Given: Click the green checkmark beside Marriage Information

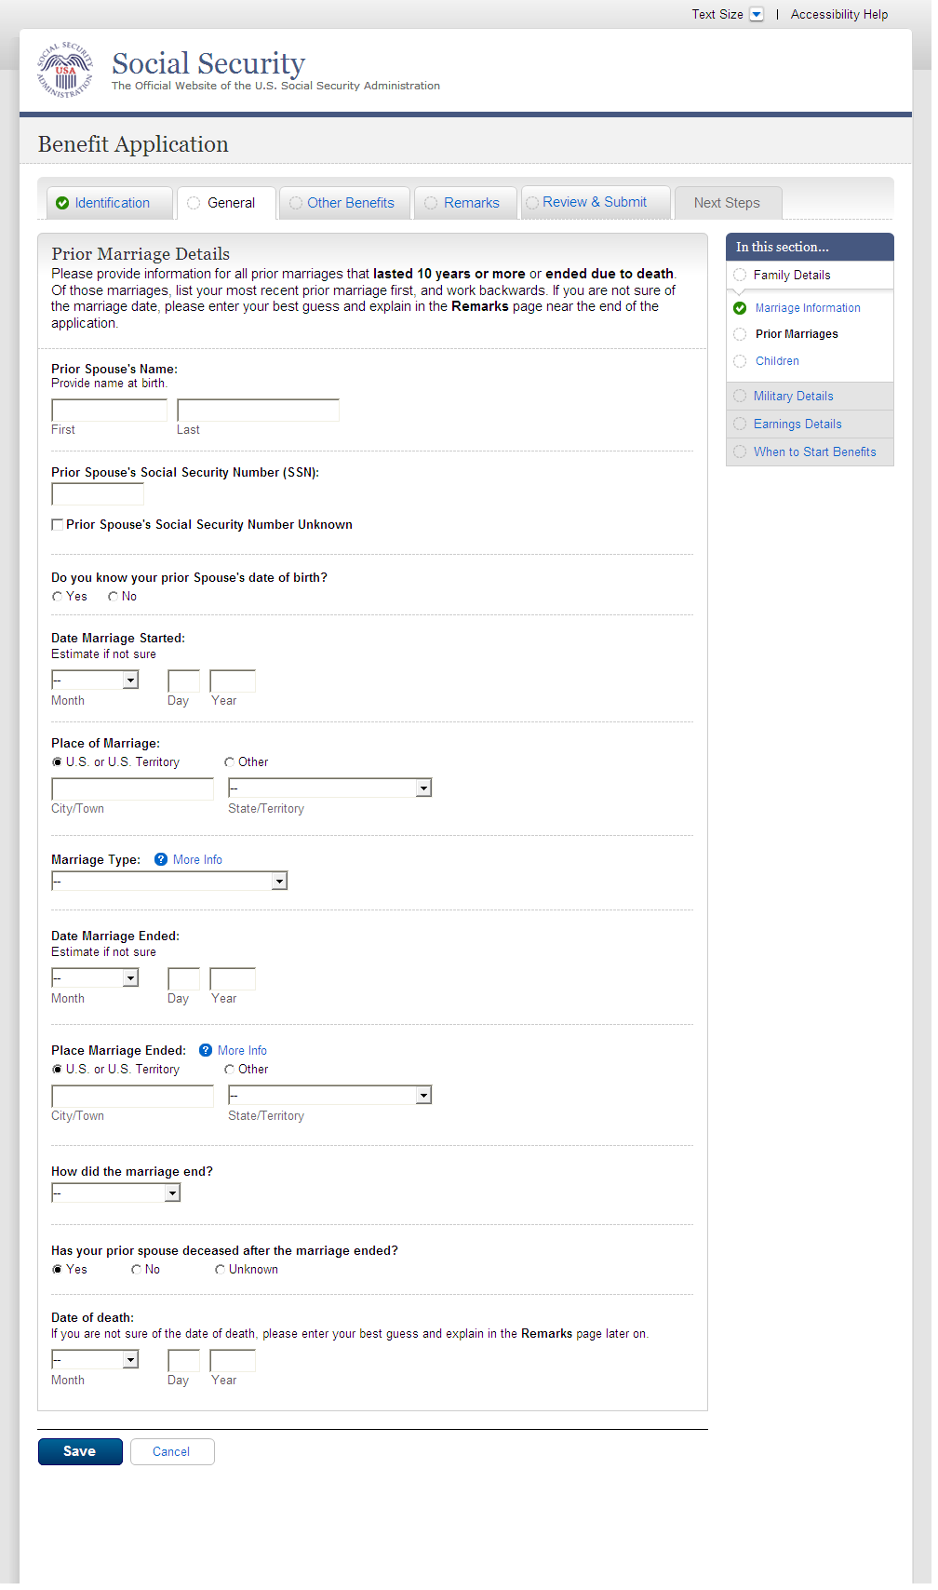Looking at the screenshot, I should (740, 308).
